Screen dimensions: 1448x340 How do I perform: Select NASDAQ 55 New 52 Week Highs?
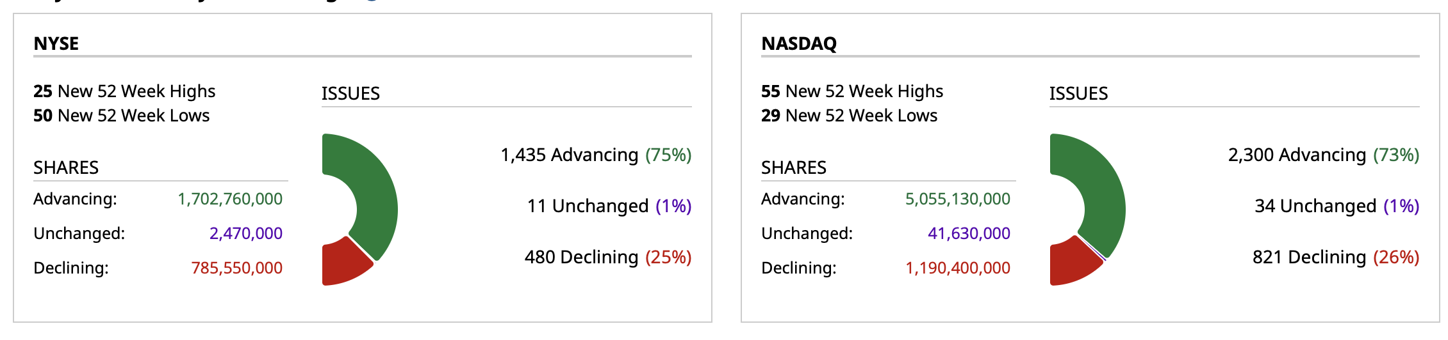852,91
